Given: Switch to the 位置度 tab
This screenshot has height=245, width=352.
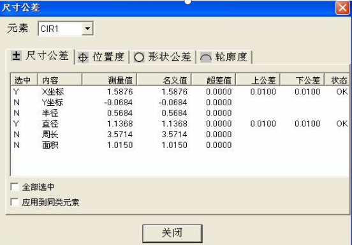Looking at the screenshot, I should point(101,57).
